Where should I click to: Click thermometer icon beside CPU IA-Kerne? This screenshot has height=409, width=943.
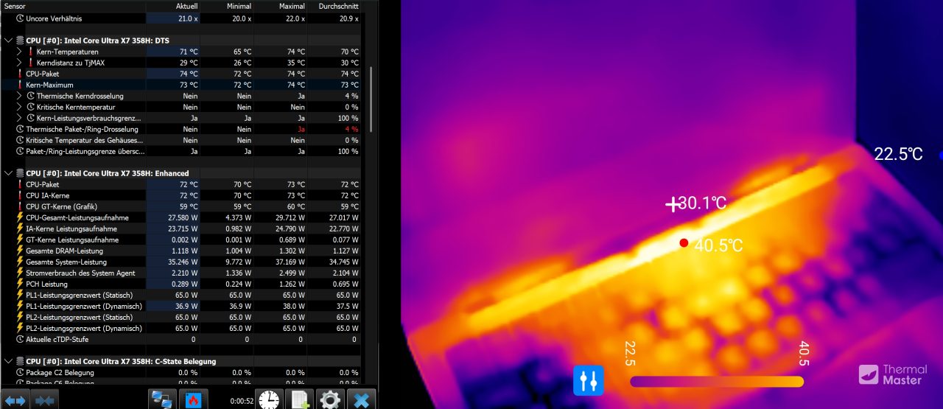coord(20,195)
